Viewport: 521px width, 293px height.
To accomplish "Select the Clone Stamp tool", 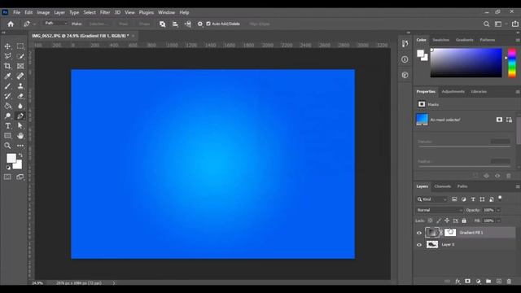I will (x=20, y=86).
